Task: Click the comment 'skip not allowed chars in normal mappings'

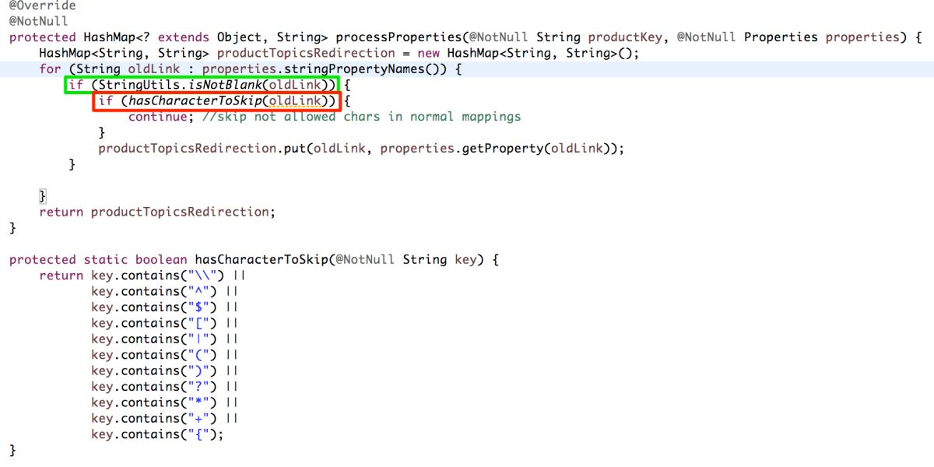Action: click(361, 117)
